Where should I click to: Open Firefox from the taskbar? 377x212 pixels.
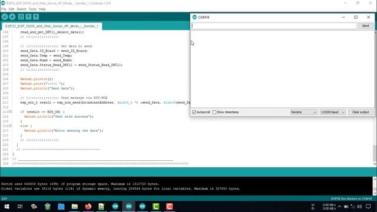pyautogui.click(x=88, y=207)
